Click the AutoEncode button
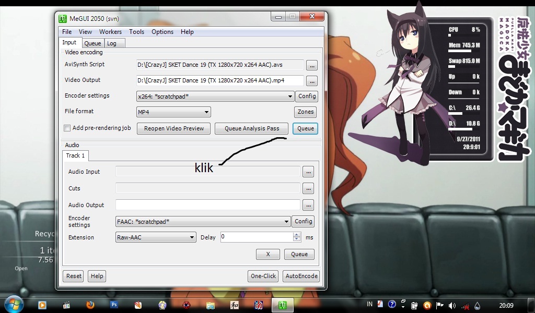The width and height of the screenshot is (535, 313). tap(301, 276)
